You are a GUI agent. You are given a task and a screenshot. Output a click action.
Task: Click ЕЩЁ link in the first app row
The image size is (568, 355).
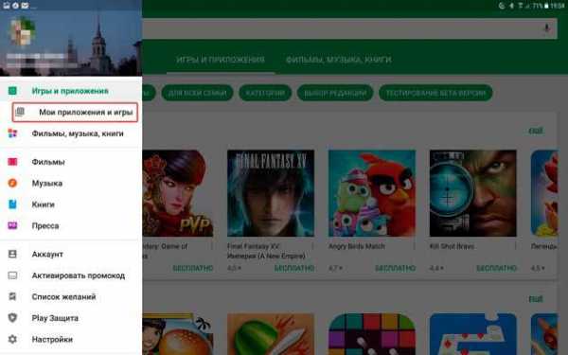pyautogui.click(x=536, y=131)
